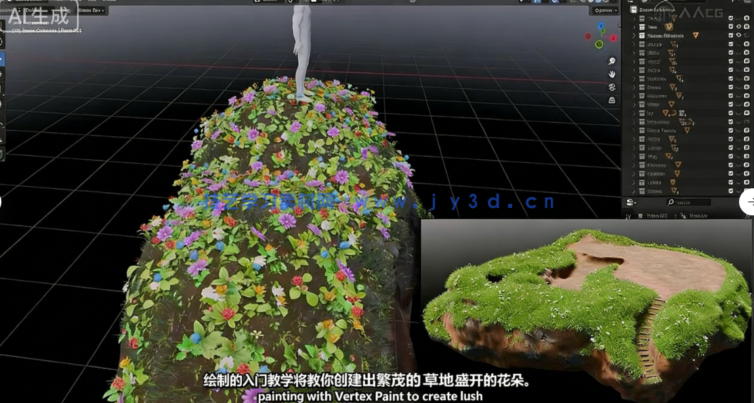This screenshot has width=754, height=403.
Task: Expand the highlighted outliner collection with its chevron
Action: tap(633, 35)
